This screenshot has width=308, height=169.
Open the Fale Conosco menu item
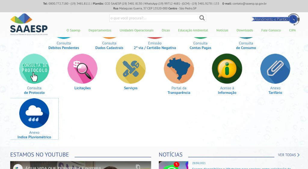point(271,30)
